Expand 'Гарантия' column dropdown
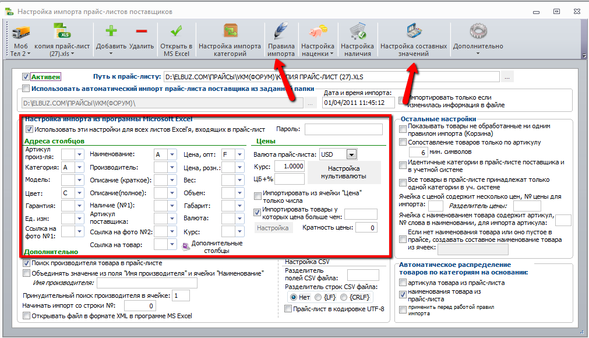 pos(80,206)
